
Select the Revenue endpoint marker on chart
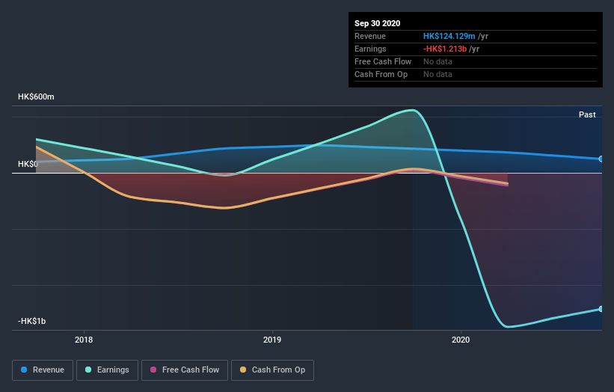click(601, 159)
